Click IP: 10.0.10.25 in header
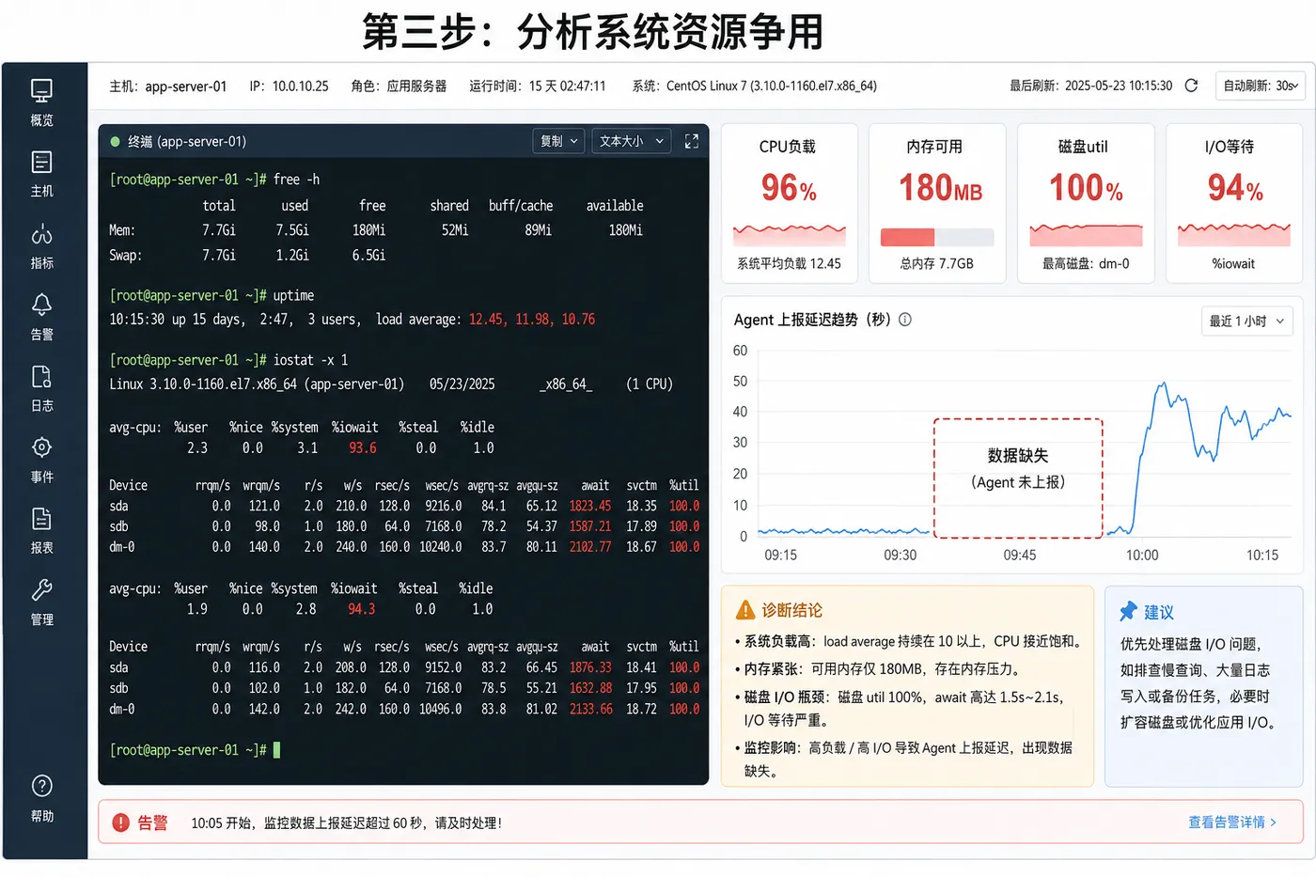The width and height of the screenshot is (1316, 877). pyautogui.click(x=289, y=86)
